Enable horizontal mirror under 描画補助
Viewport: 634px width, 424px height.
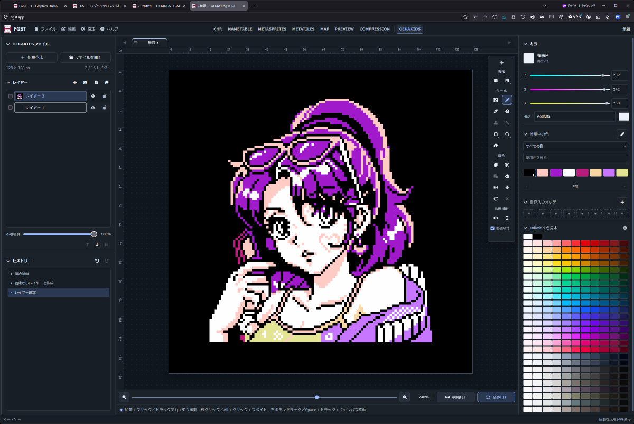(496, 218)
